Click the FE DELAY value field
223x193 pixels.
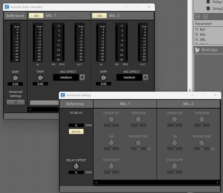76,125
